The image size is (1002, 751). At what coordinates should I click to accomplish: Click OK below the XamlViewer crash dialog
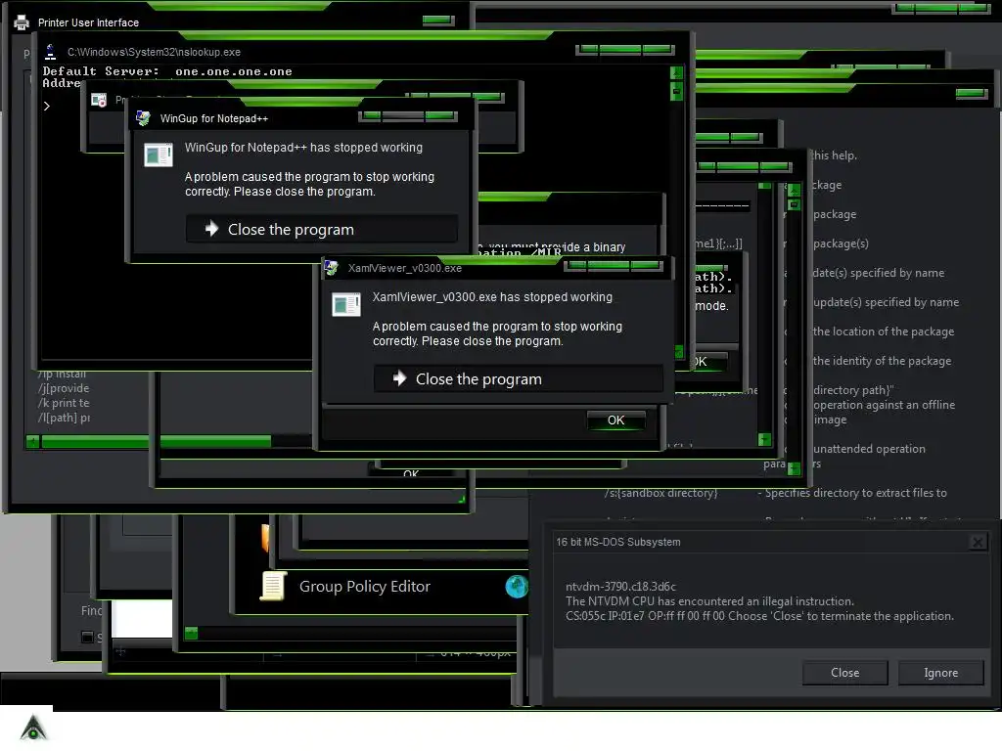coord(616,420)
